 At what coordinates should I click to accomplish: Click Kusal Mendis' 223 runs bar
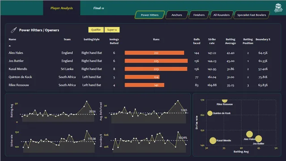156,69
